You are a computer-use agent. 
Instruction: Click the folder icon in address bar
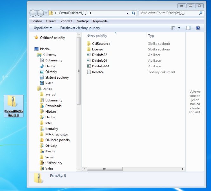51,13
